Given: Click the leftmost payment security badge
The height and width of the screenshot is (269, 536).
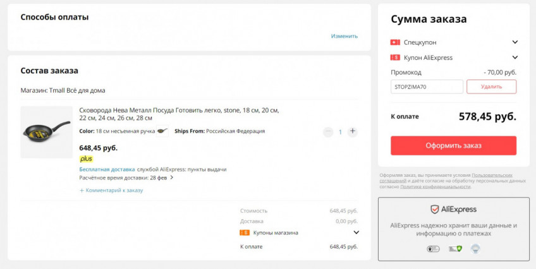Looking at the screenshot, I should point(433,249).
